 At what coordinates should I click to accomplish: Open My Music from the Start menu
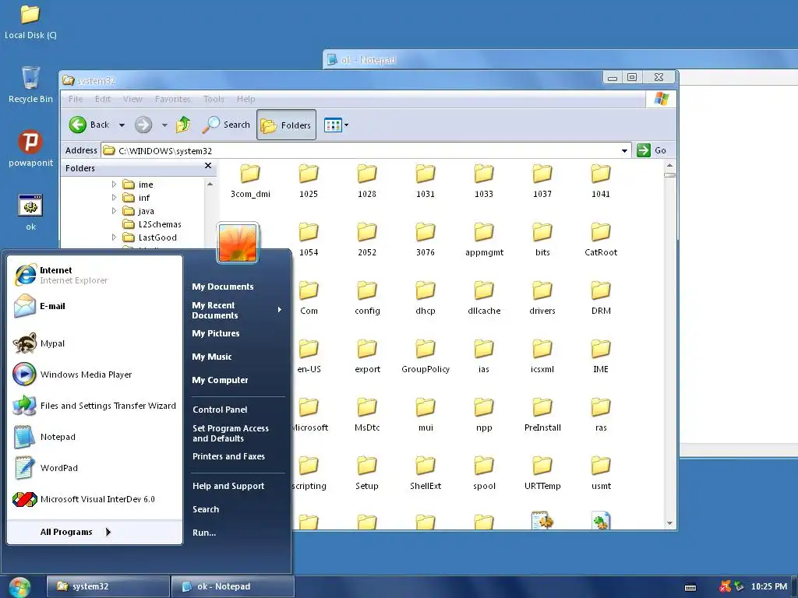212,357
